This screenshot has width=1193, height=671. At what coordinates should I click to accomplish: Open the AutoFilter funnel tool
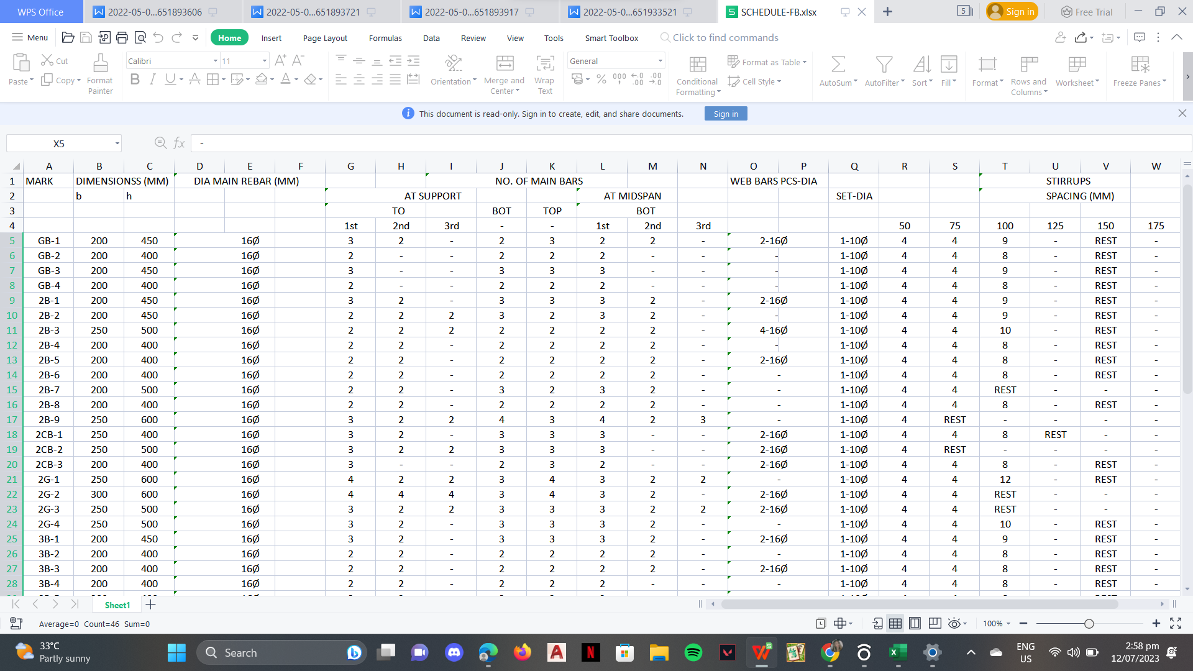[884, 64]
